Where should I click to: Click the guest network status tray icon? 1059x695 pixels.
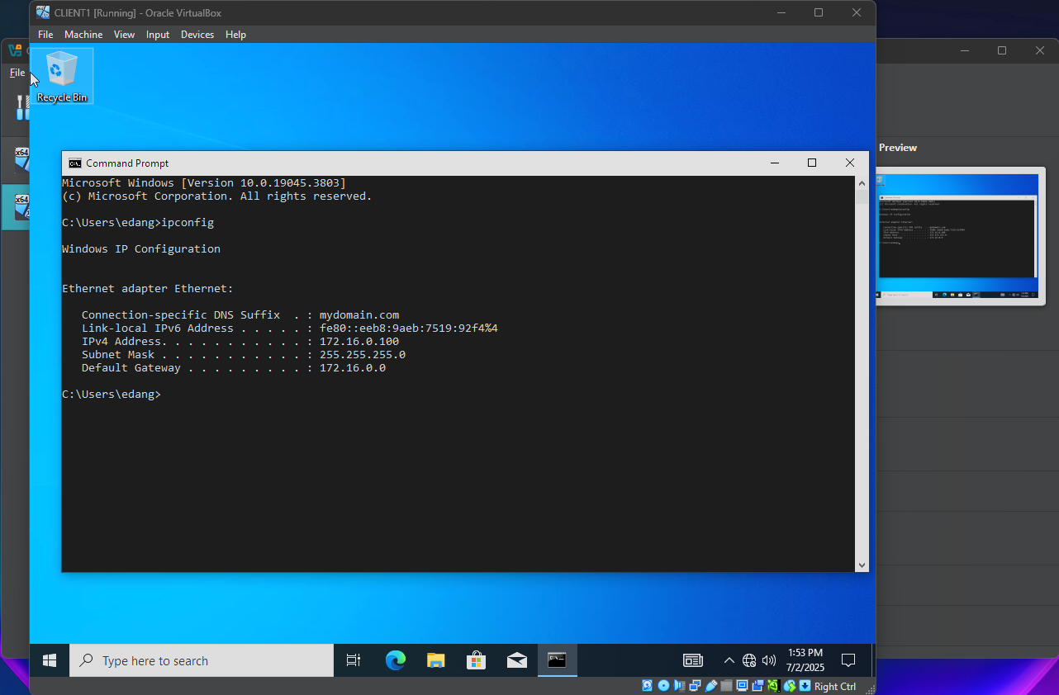pos(749,660)
